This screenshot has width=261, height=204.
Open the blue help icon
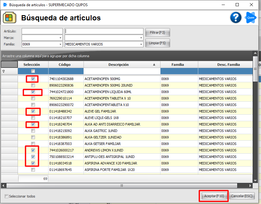[x=236, y=18]
